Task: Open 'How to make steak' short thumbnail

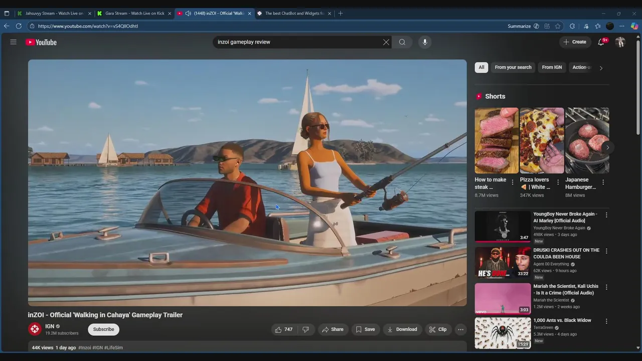Action: tap(497, 140)
